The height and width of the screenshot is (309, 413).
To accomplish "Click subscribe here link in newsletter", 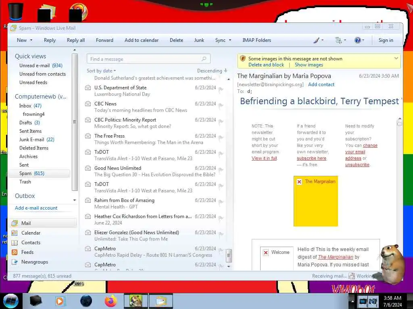I will [311, 158].
